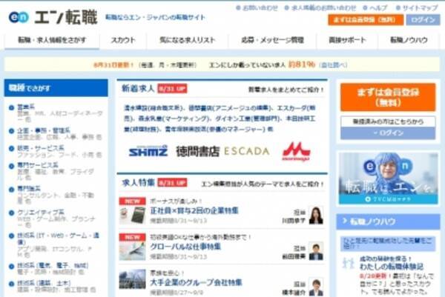The width and height of the screenshot is (445, 297).
Task: Open the お問い合わせ link at the top
Action: 260,8
